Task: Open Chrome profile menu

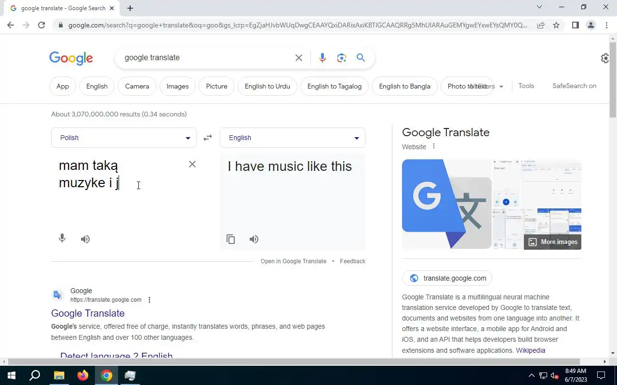Action: pos(590,25)
